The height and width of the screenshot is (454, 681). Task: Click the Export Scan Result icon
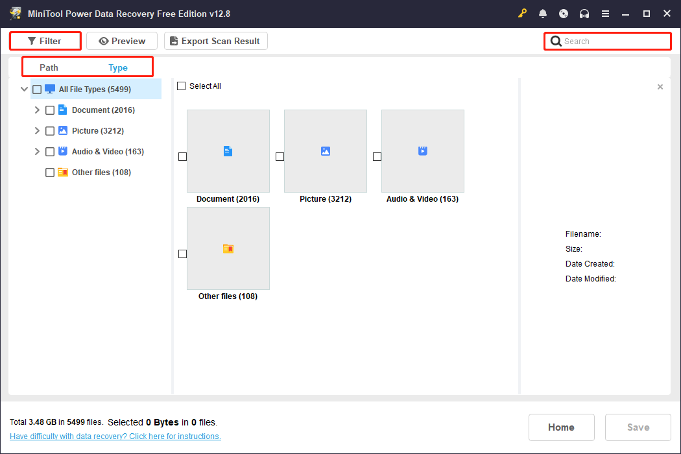[x=173, y=40]
